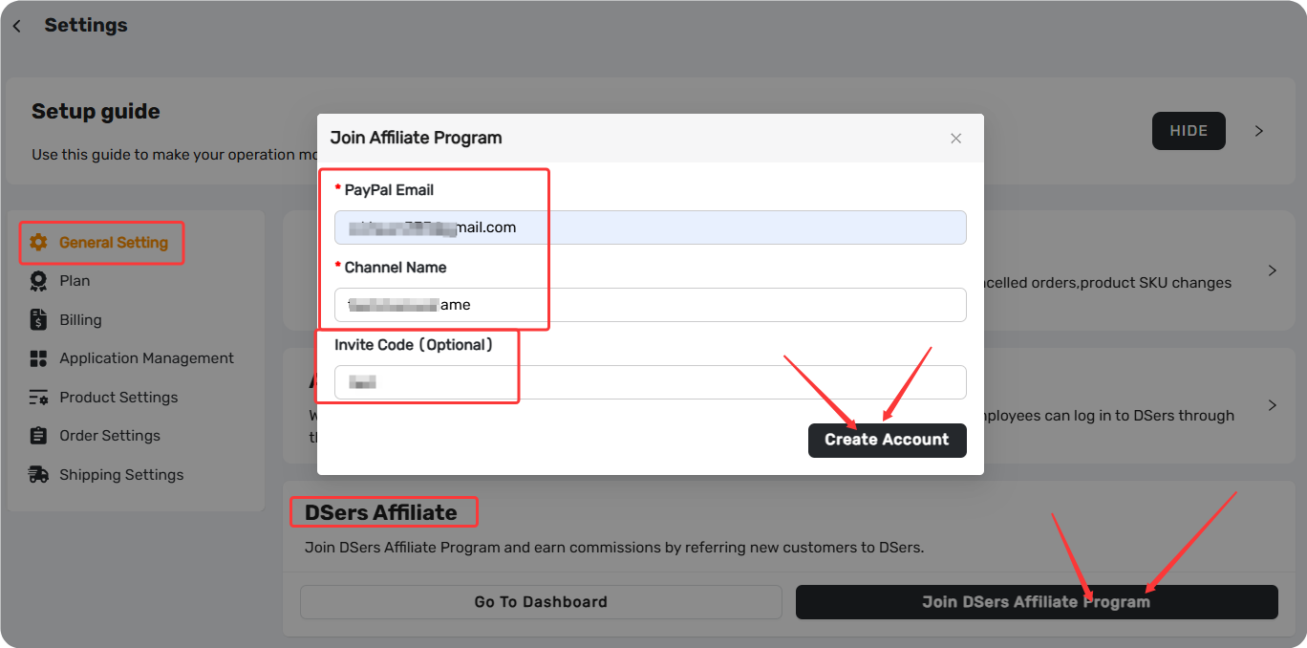This screenshot has width=1307, height=648.
Task: Close the Join Affiliate Program dialog
Action: [955, 139]
